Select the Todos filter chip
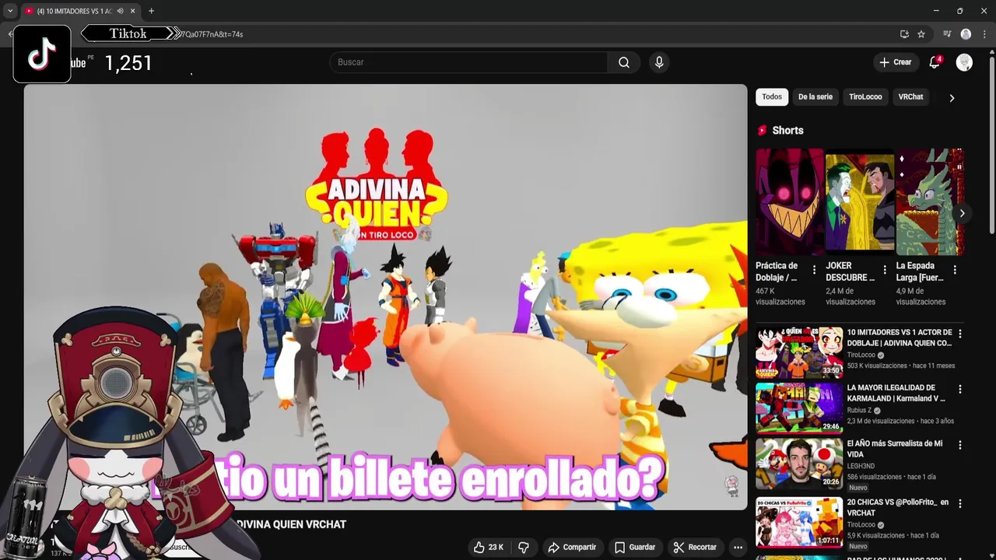This screenshot has width=996, height=560. click(x=772, y=97)
